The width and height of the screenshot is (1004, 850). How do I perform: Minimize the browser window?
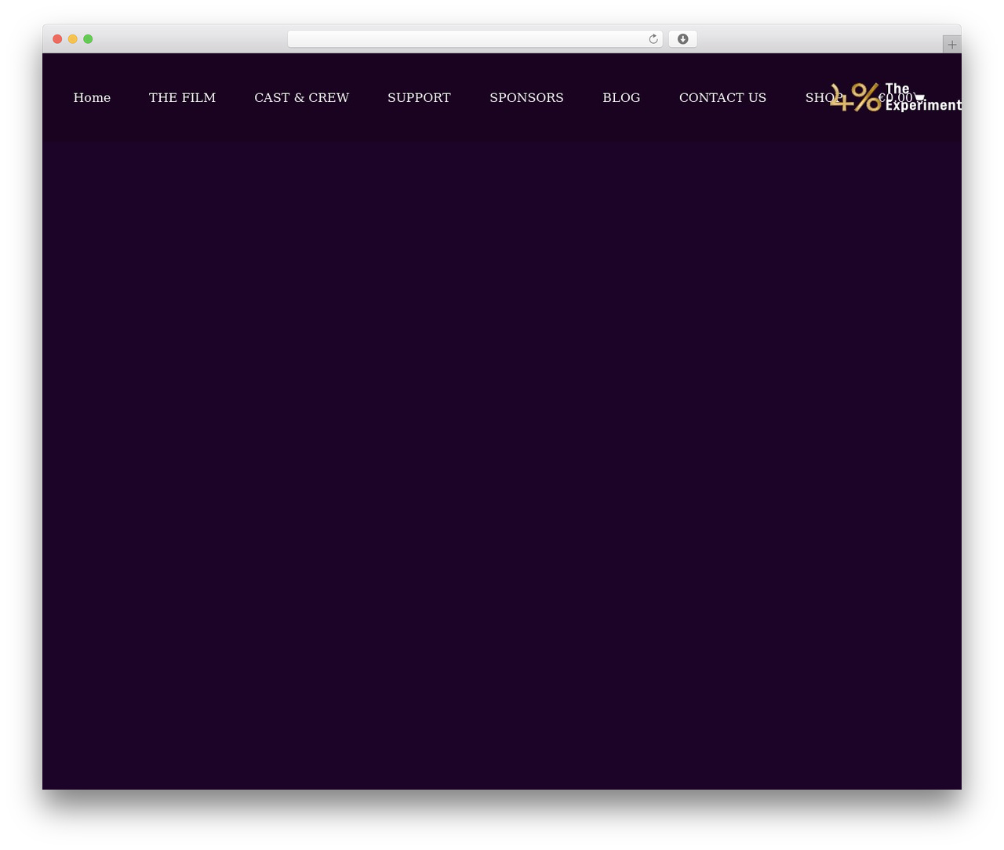[x=73, y=39]
